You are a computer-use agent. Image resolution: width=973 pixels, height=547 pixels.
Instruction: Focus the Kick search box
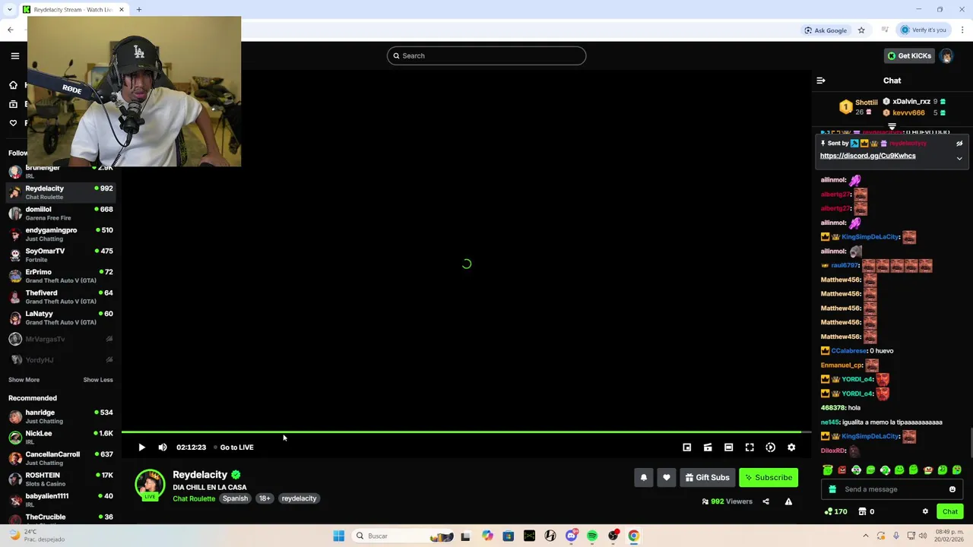[486, 55]
